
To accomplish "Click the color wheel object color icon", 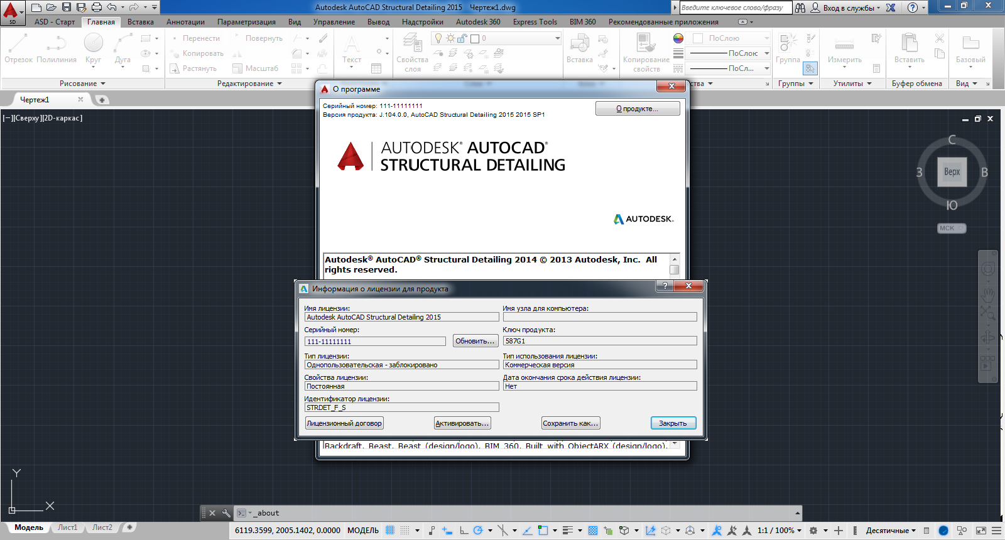I will point(678,38).
